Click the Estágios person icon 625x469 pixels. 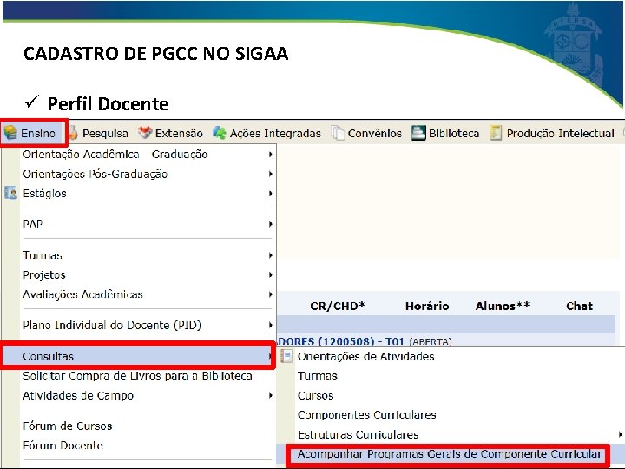click(10, 193)
